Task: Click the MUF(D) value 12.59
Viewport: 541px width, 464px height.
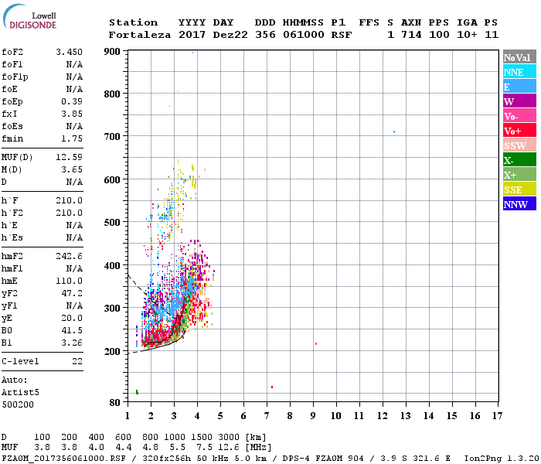Action: (70, 158)
